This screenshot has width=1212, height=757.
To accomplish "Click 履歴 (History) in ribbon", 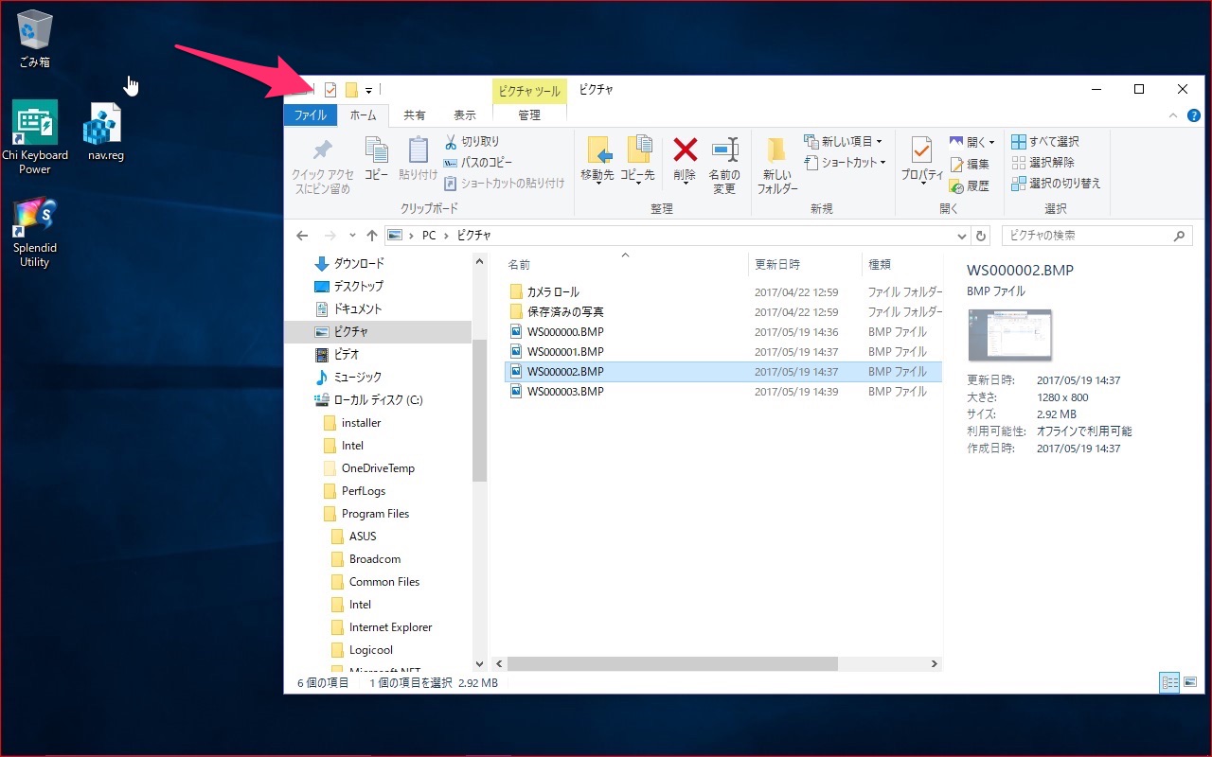I will click(x=970, y=185).
